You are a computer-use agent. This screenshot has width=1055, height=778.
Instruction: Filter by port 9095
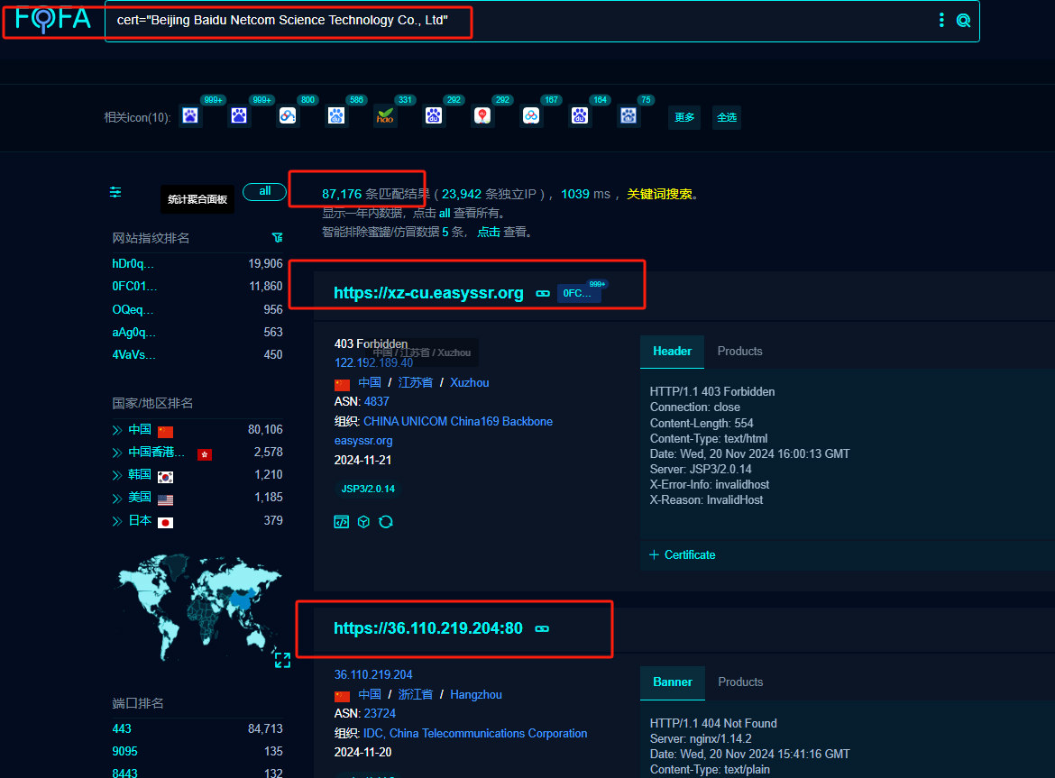124,751
